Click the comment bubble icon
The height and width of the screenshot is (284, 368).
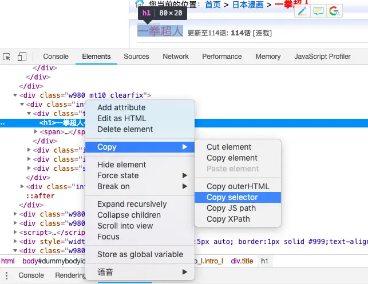(x=318, y=11)
